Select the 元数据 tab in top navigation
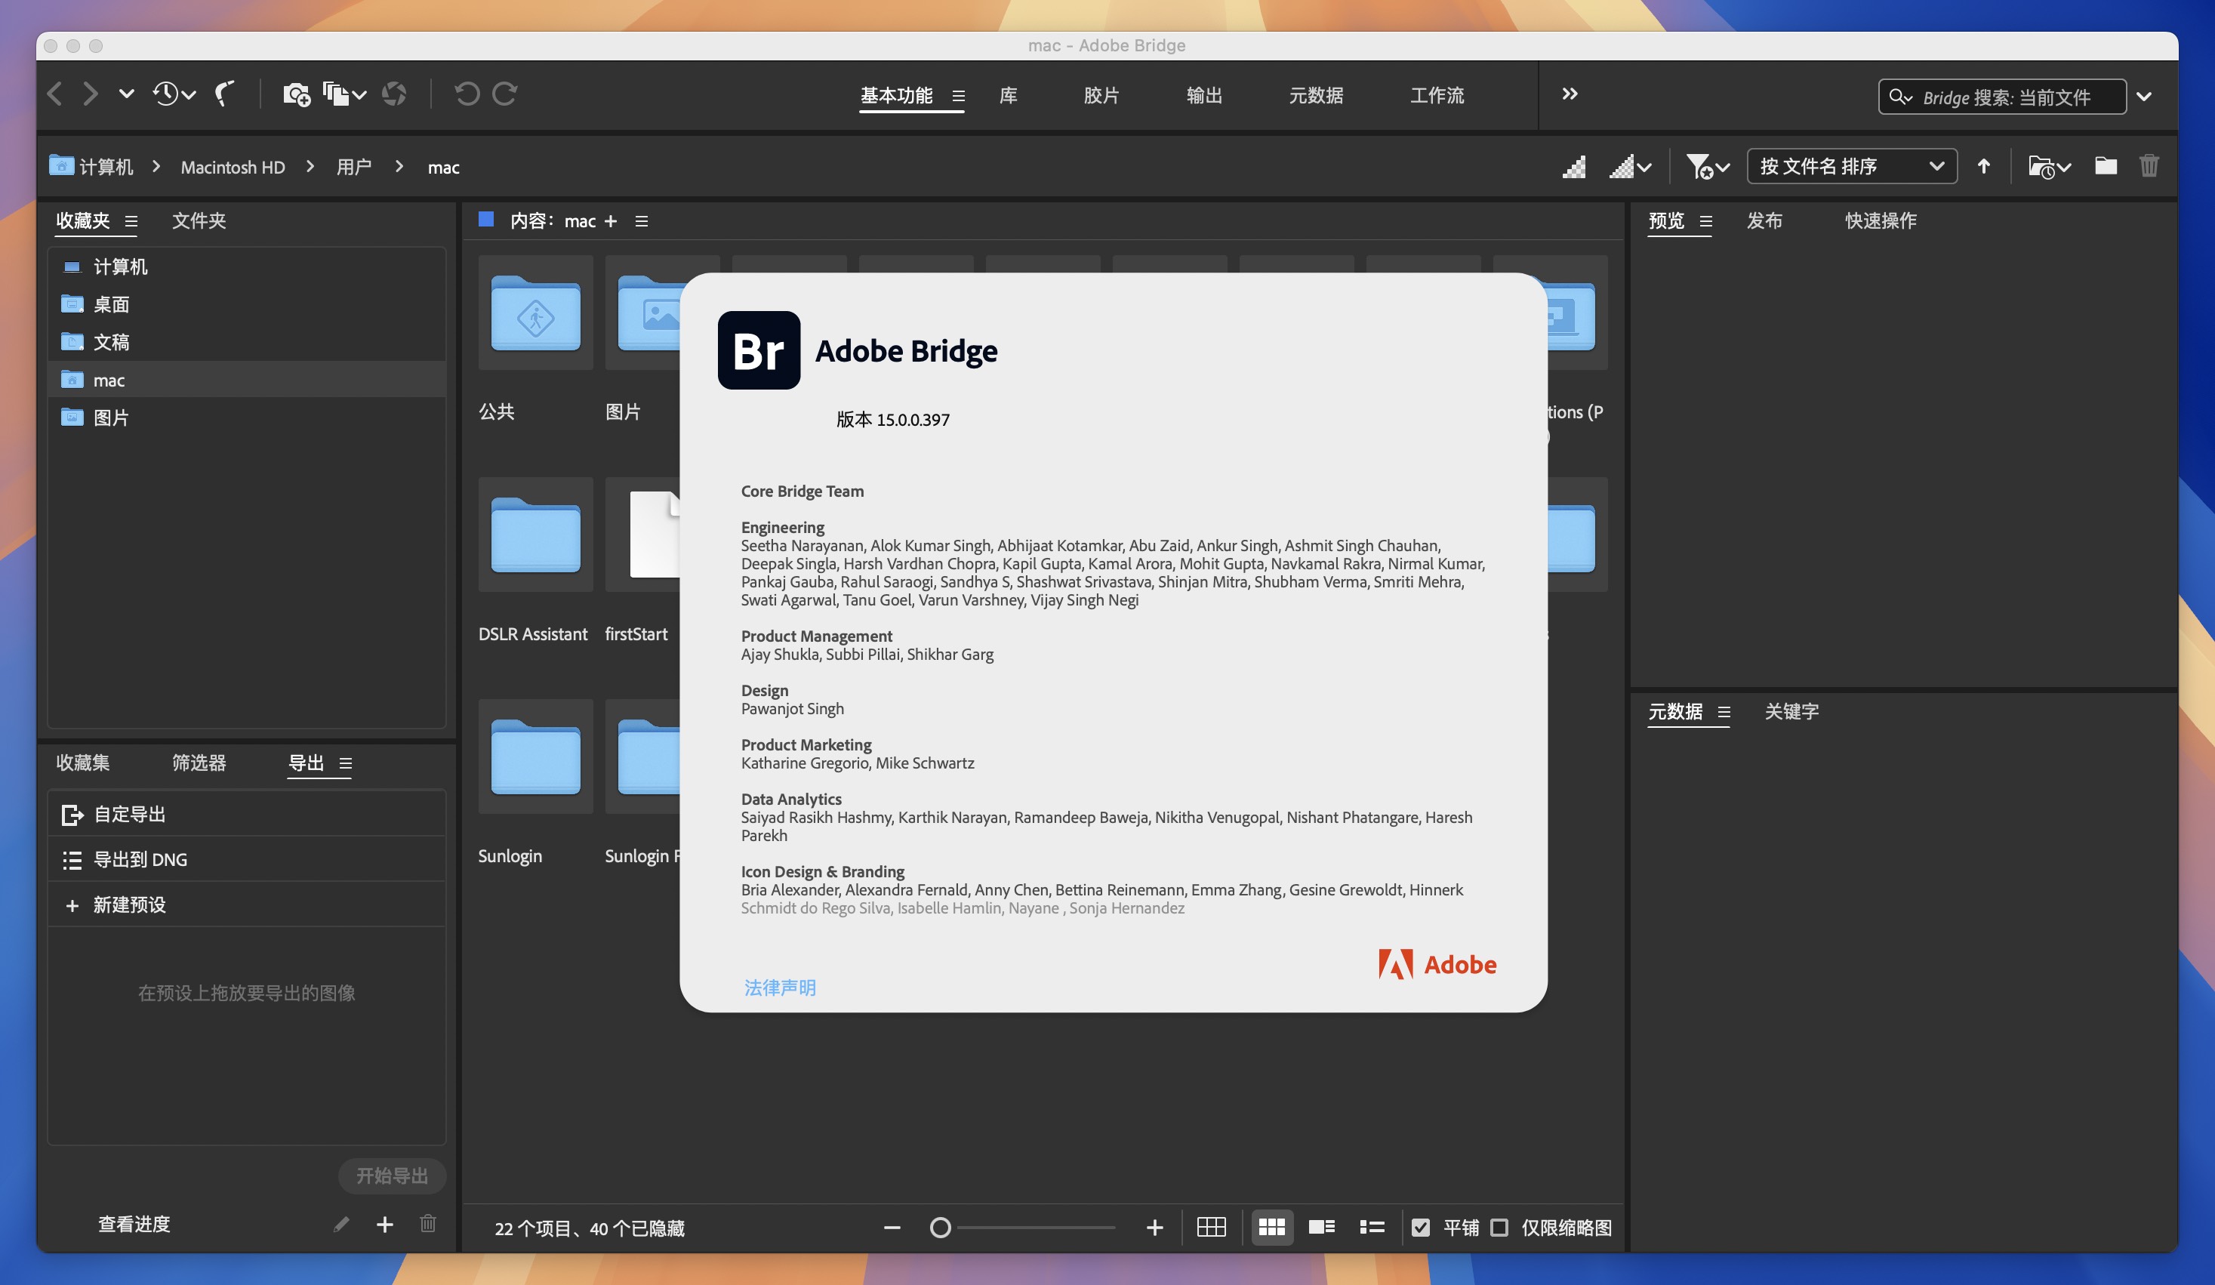Screen dimensions: 2215x1285 pyautogui.click(x=1314, y=95)
